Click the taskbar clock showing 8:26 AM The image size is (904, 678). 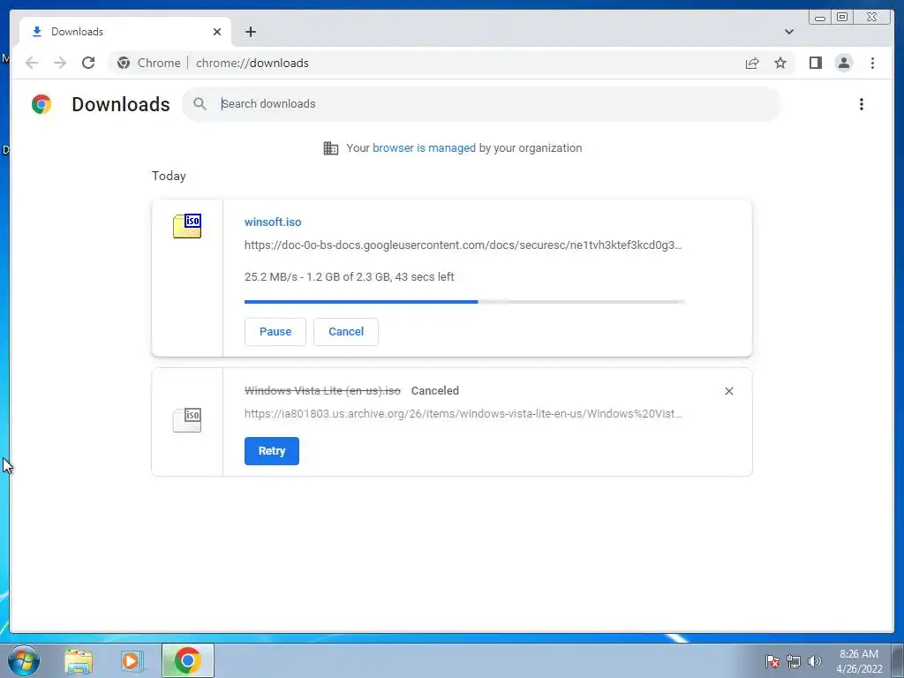[x=859, y=661]
